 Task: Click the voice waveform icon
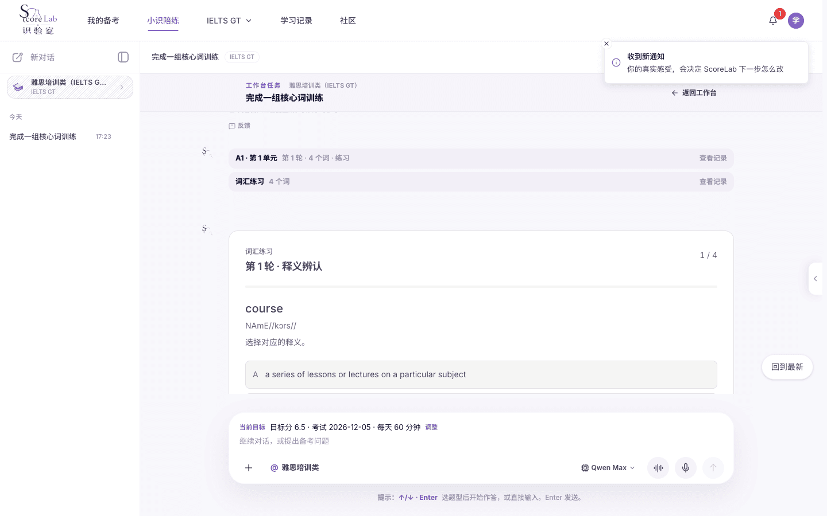point(658,468)
